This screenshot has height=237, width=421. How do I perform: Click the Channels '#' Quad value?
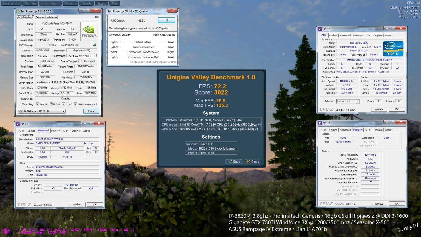click(387, 138)
